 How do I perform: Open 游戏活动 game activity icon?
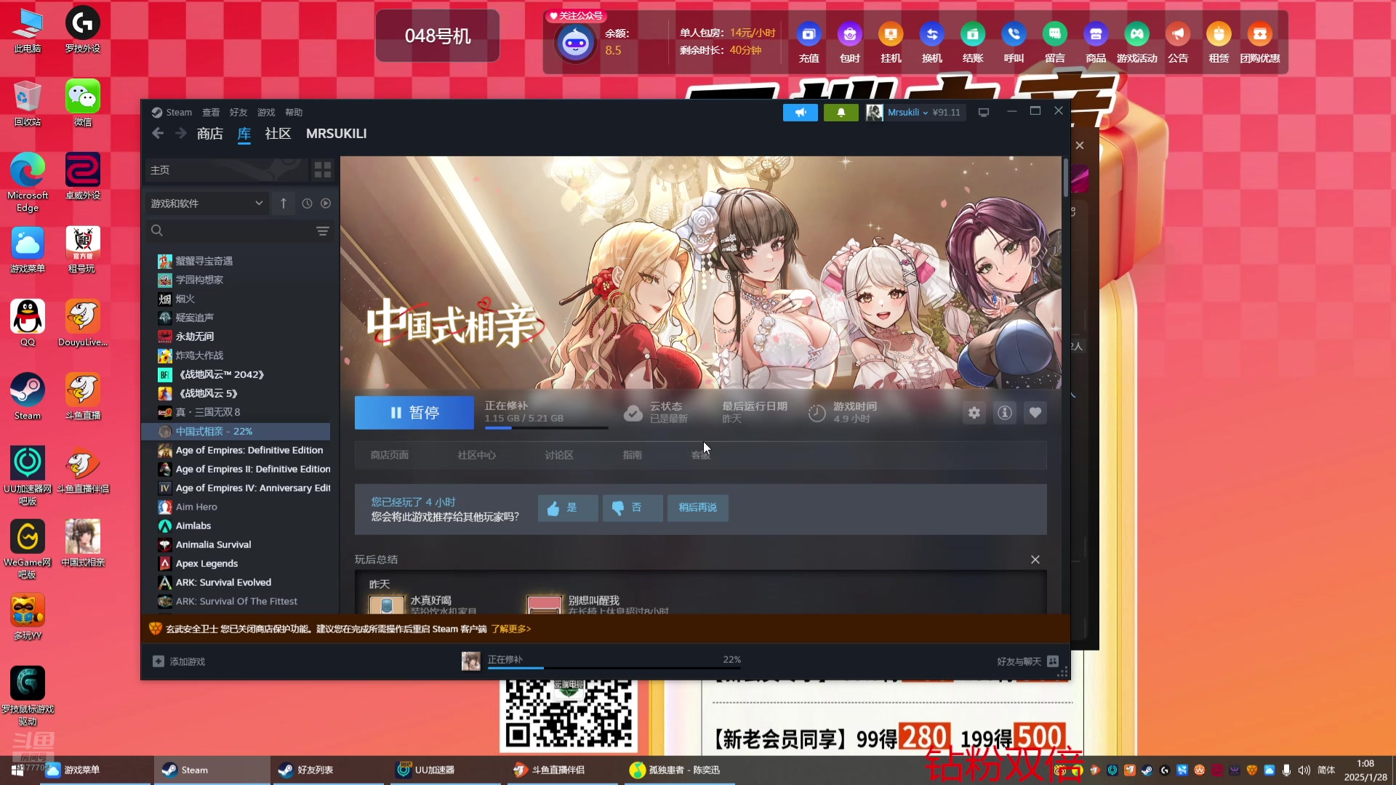pyautogui.click(x=1136, y=34)
